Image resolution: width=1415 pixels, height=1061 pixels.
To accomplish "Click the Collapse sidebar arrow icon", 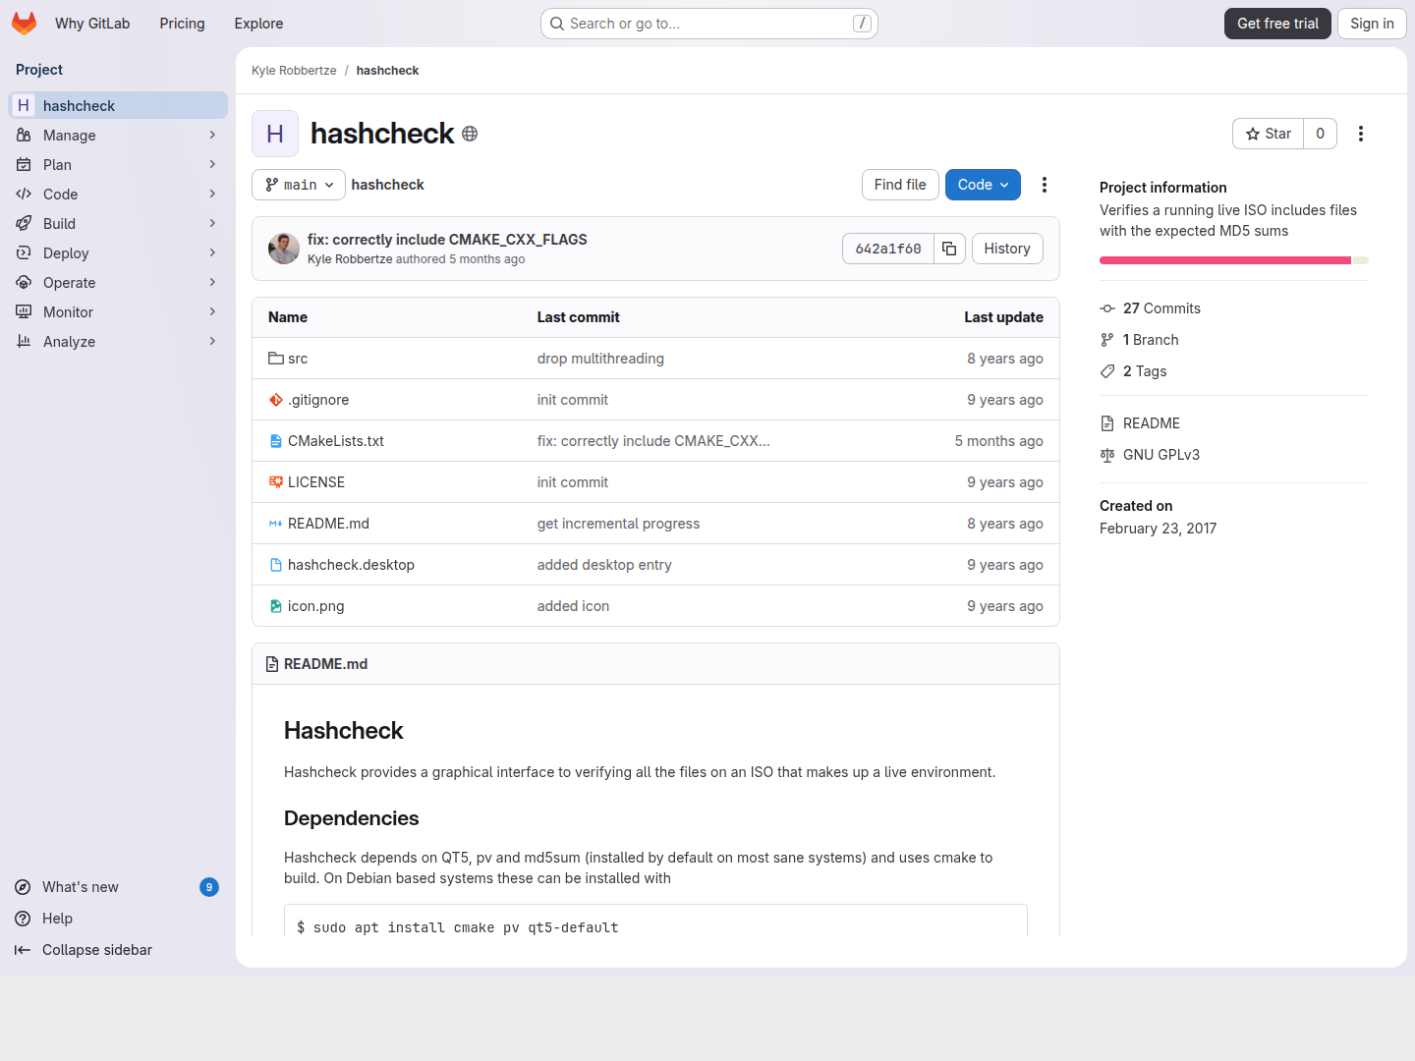I will point(23,950).
